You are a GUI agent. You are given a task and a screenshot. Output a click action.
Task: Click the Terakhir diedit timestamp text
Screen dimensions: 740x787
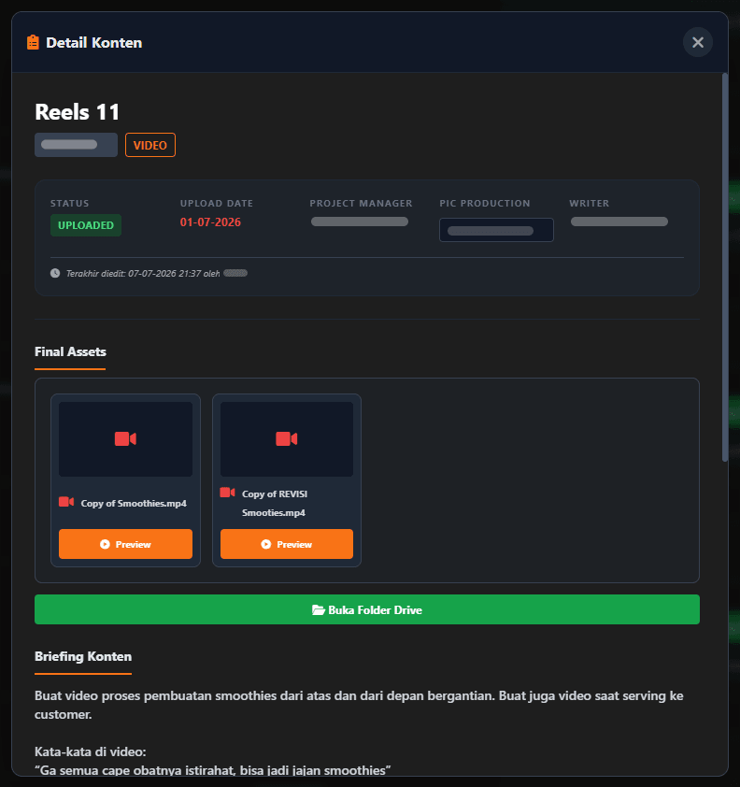click(x=143, y=274)
